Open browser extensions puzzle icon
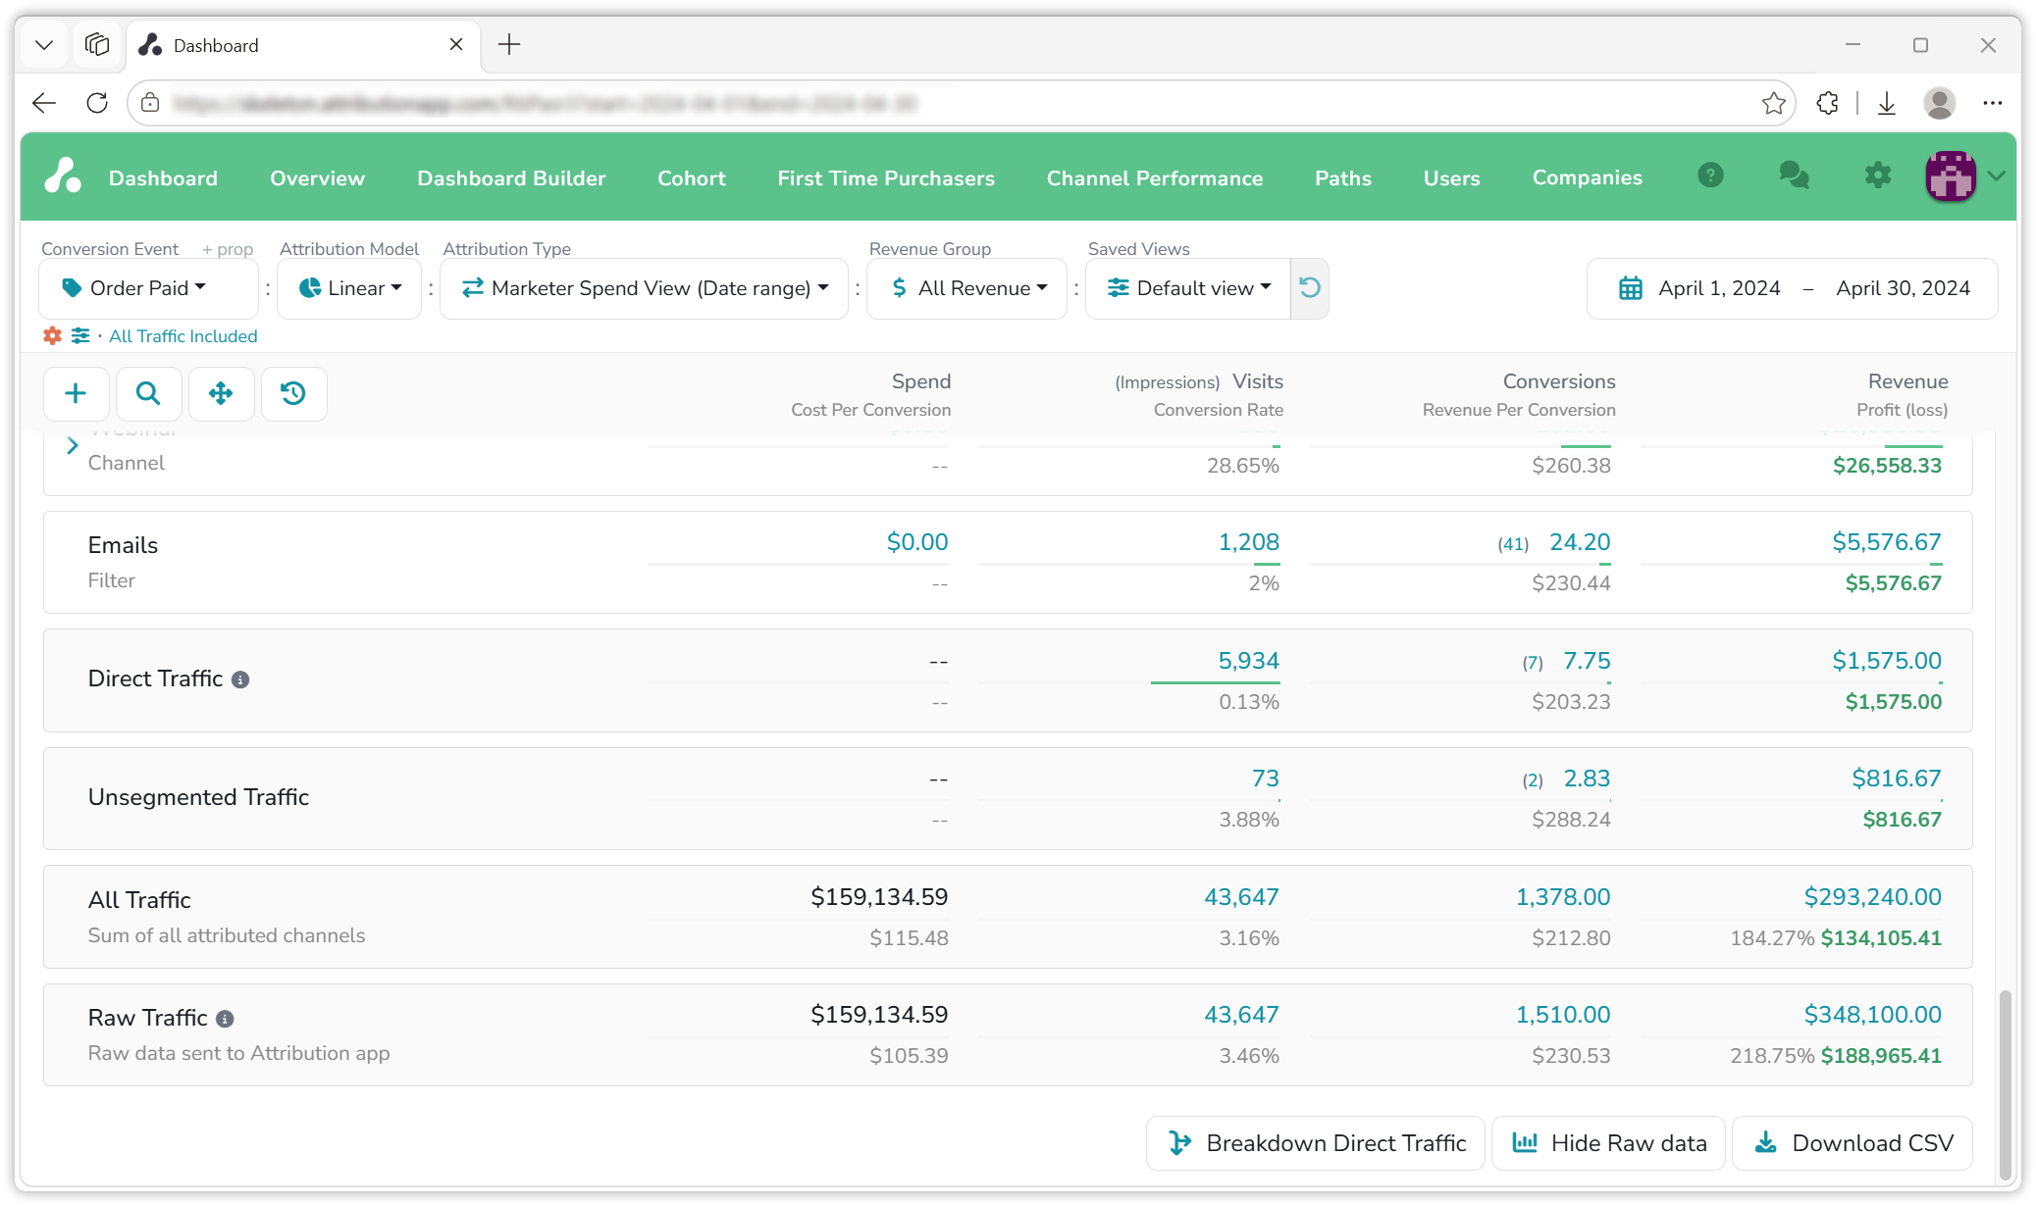2036x1206 pixels. 1827,103
